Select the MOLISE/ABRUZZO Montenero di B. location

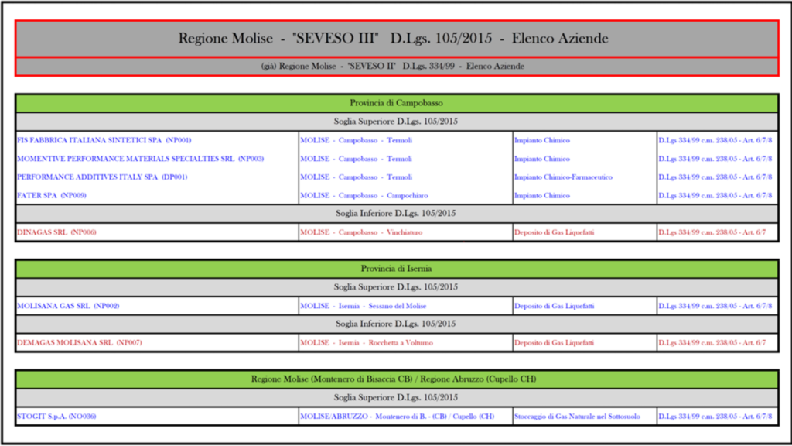(x=398, y=417)
